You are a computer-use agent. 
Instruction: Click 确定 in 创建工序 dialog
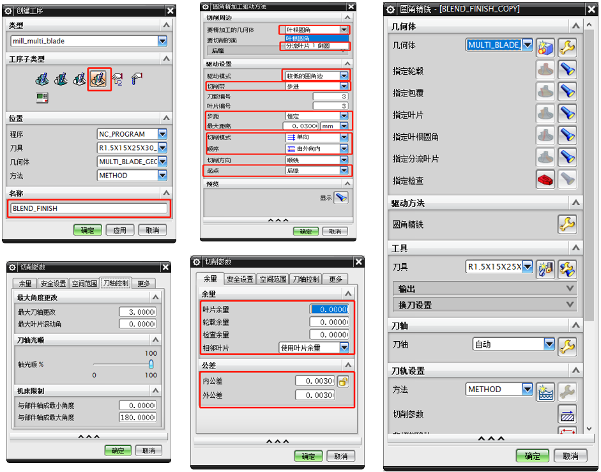tap(87, 230)
